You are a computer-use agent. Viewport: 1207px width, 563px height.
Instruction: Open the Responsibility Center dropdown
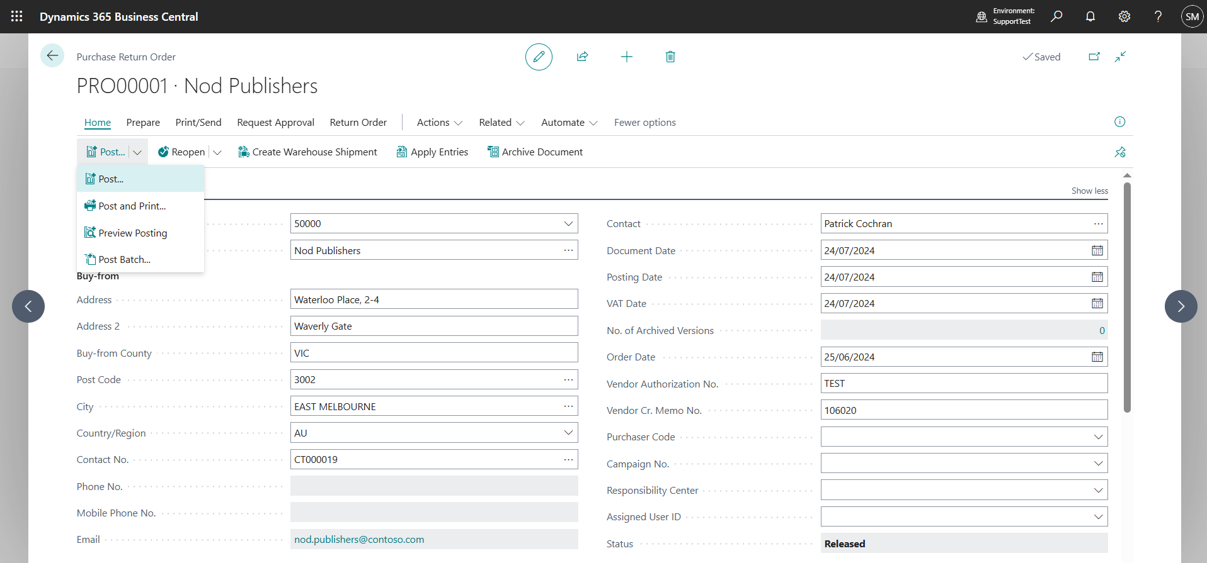click(x=1099, y=490)
